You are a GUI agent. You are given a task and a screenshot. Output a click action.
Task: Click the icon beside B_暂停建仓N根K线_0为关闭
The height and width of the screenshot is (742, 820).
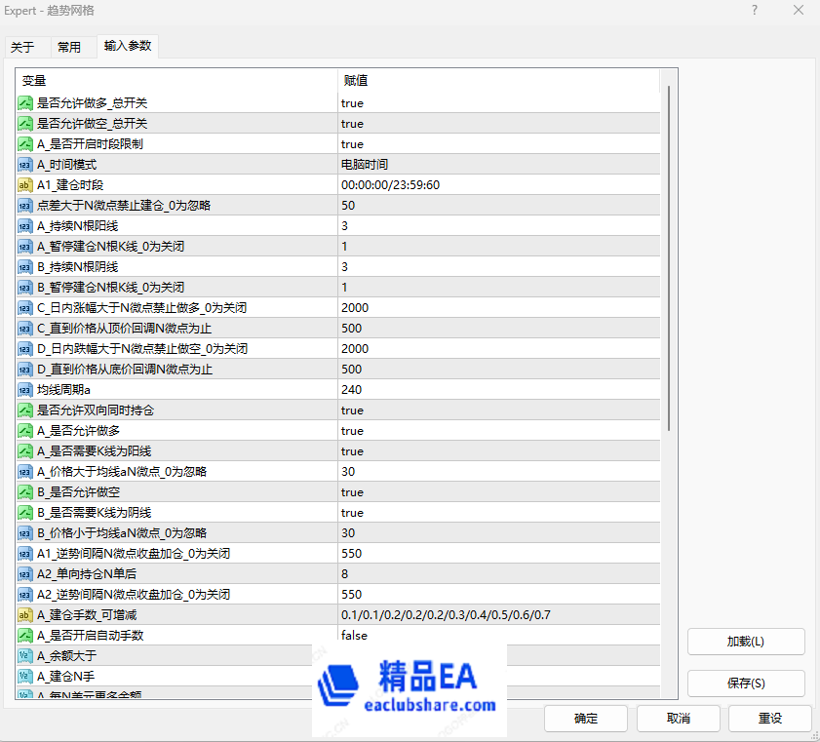(x=25, y=288)
